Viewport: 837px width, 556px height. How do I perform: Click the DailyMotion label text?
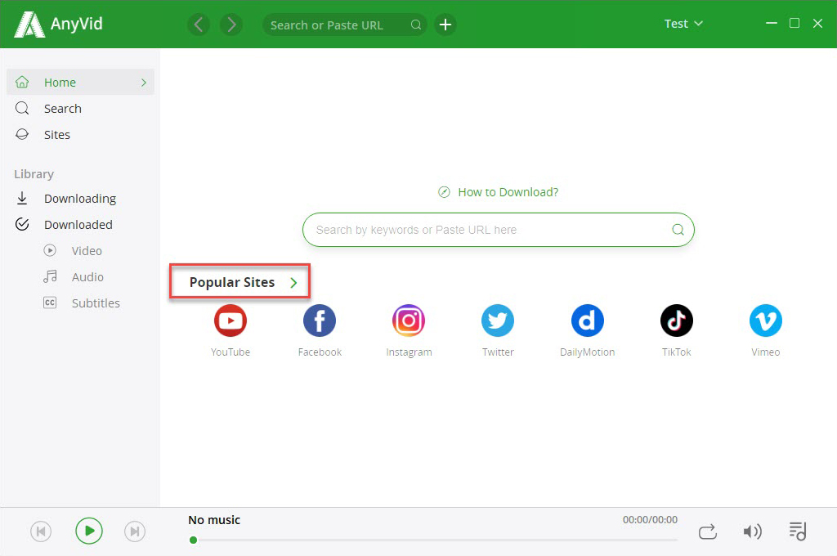[587, 352]
